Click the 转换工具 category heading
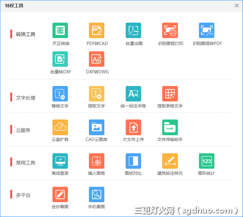243x217 pixels. [25, 34]
